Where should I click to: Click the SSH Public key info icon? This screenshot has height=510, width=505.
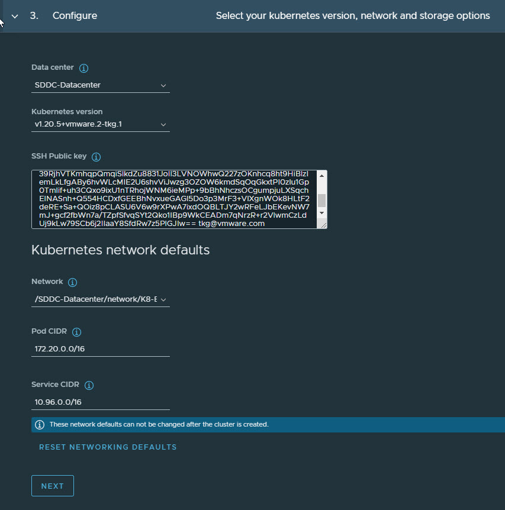point(96,157)
